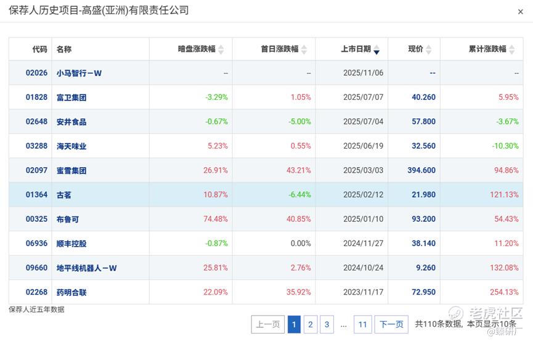Select listing date 2025/11/06

pos(363,73)
